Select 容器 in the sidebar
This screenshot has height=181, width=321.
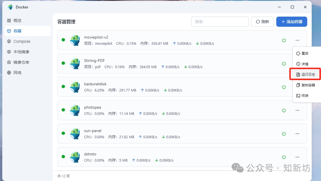click(x=27, y=31)
